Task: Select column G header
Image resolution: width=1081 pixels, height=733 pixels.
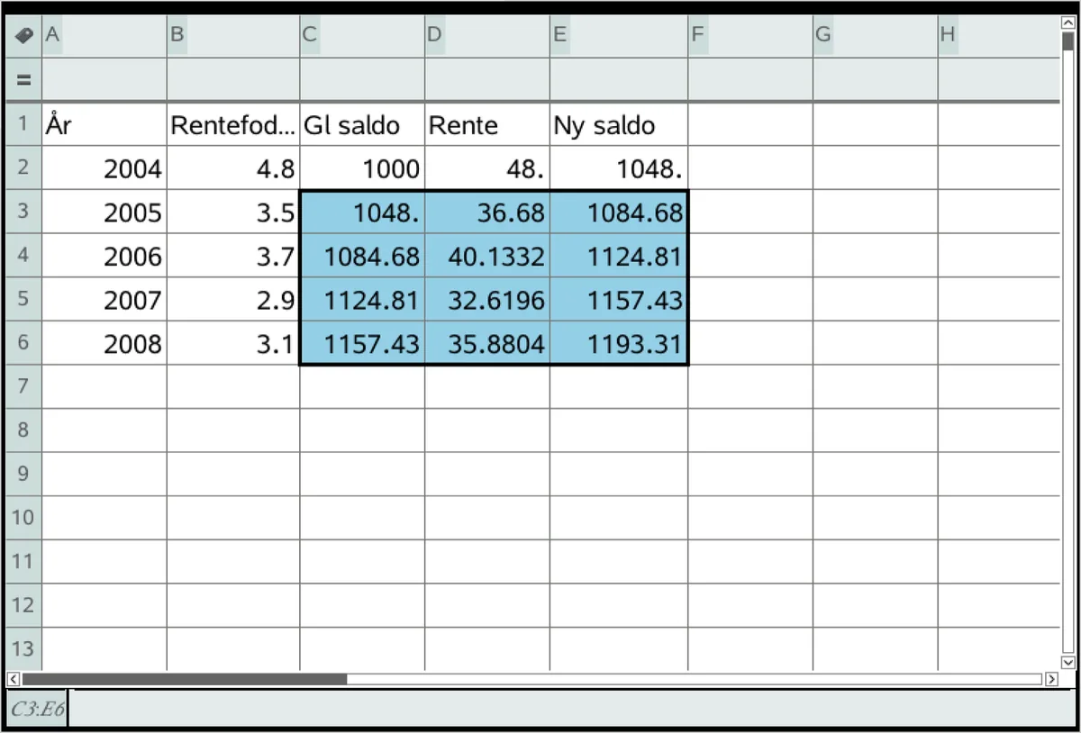Action: [876, 36]
